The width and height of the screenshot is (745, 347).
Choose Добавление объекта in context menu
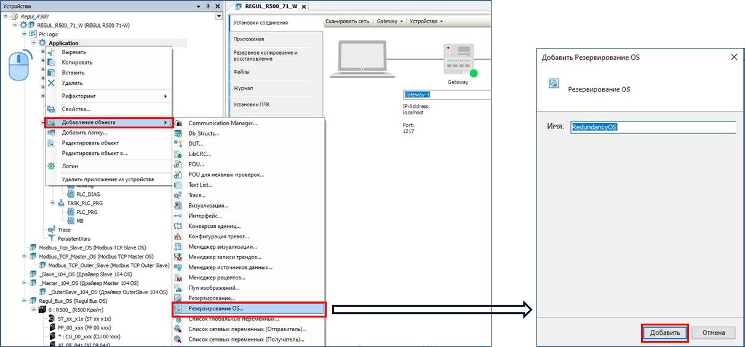tap(109, 122)
